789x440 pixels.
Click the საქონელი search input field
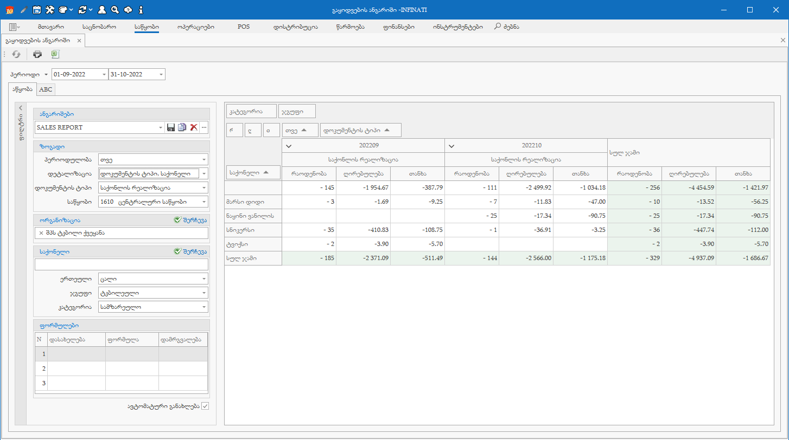[121, 264]
